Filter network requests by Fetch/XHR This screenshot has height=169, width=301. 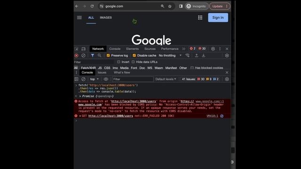point(88,68)
